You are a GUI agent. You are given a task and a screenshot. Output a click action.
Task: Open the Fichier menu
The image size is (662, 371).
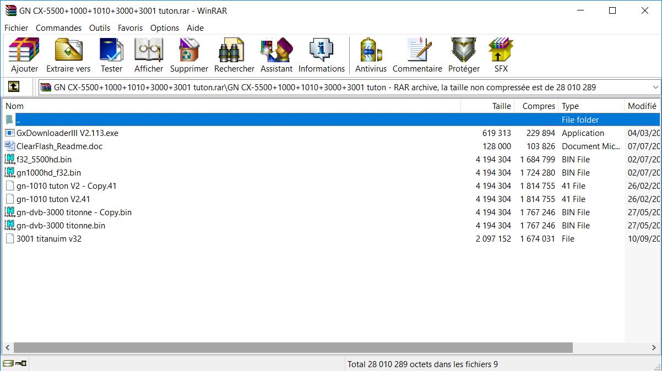pyautogui.click(x=16, y=28)
